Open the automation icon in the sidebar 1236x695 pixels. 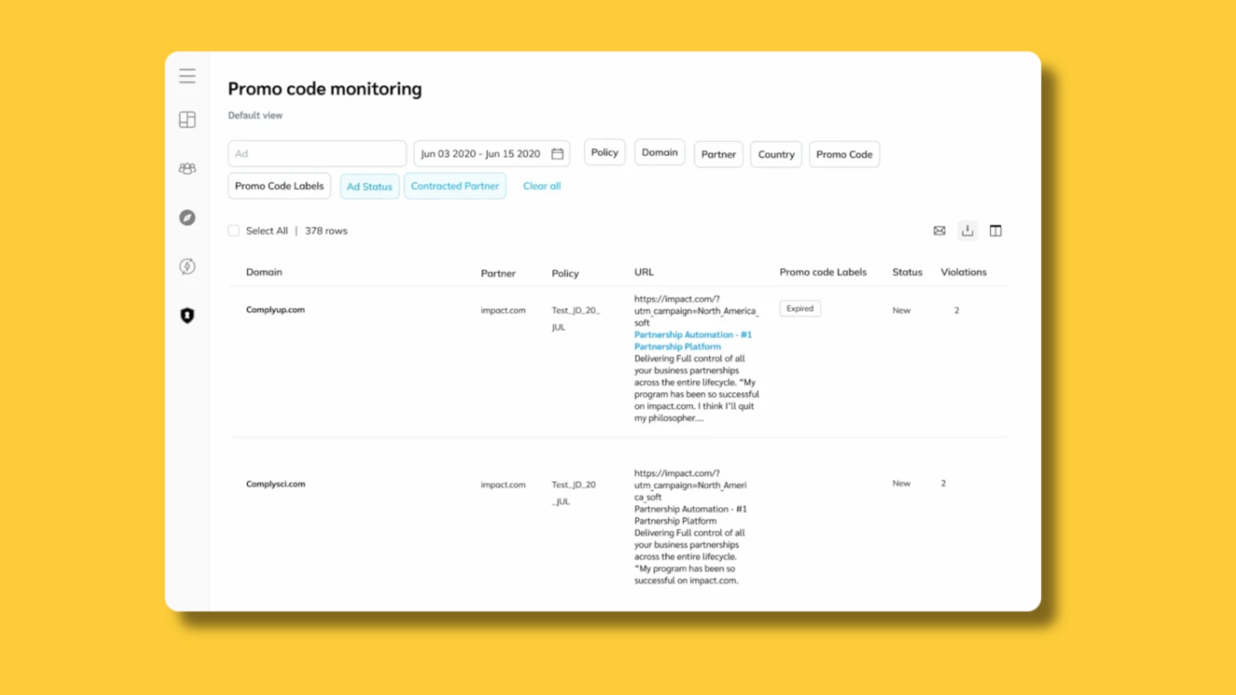coord(187,266)
